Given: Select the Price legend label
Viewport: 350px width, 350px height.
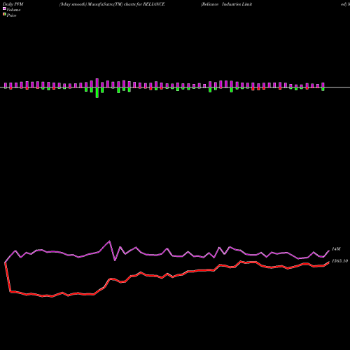Looking at the screenshot, I should [11, 15].
